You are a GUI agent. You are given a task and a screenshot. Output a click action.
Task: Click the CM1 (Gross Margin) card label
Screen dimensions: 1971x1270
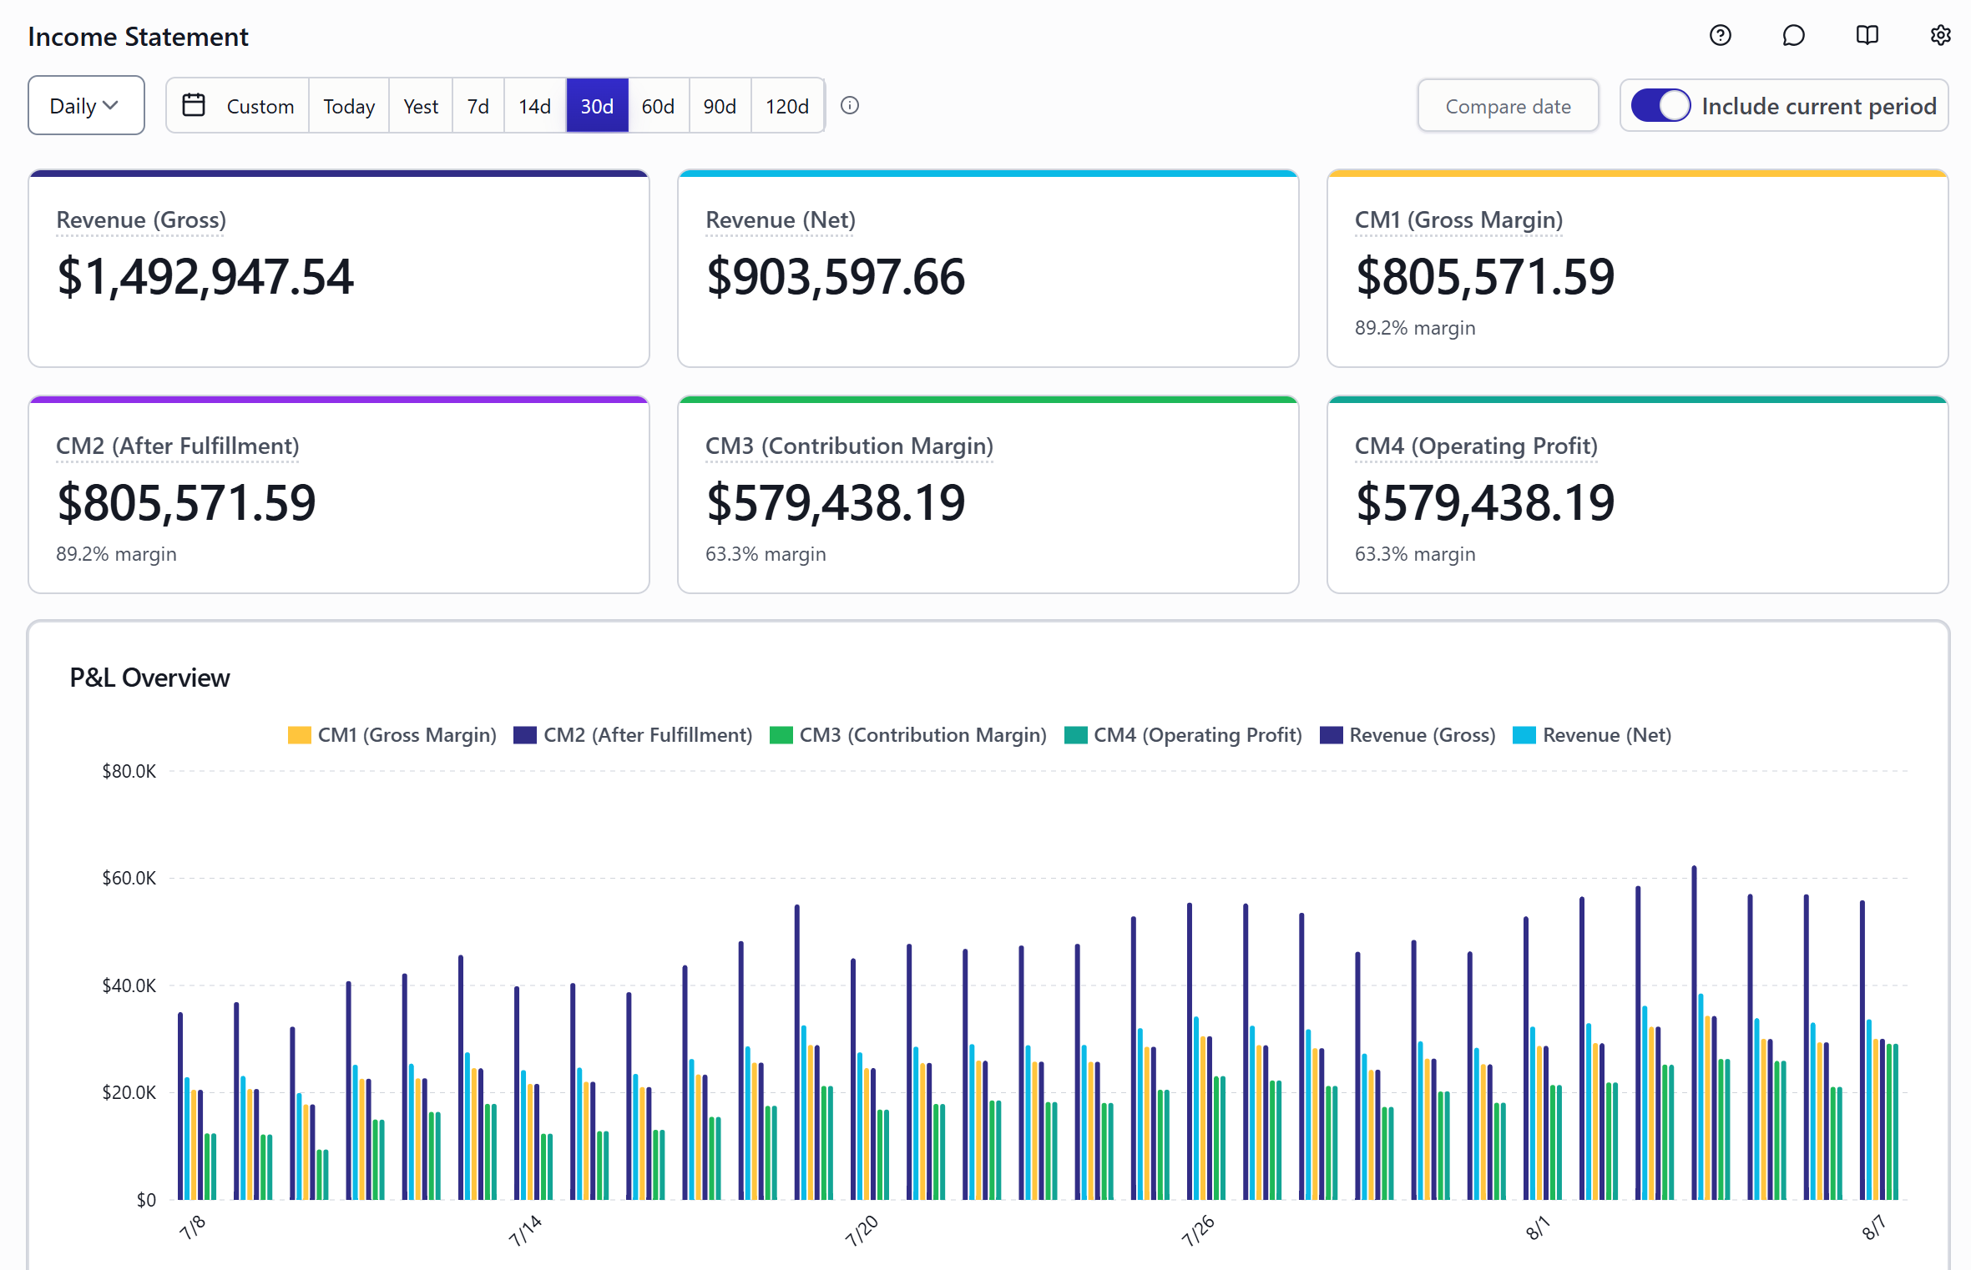coord(1458,220)
